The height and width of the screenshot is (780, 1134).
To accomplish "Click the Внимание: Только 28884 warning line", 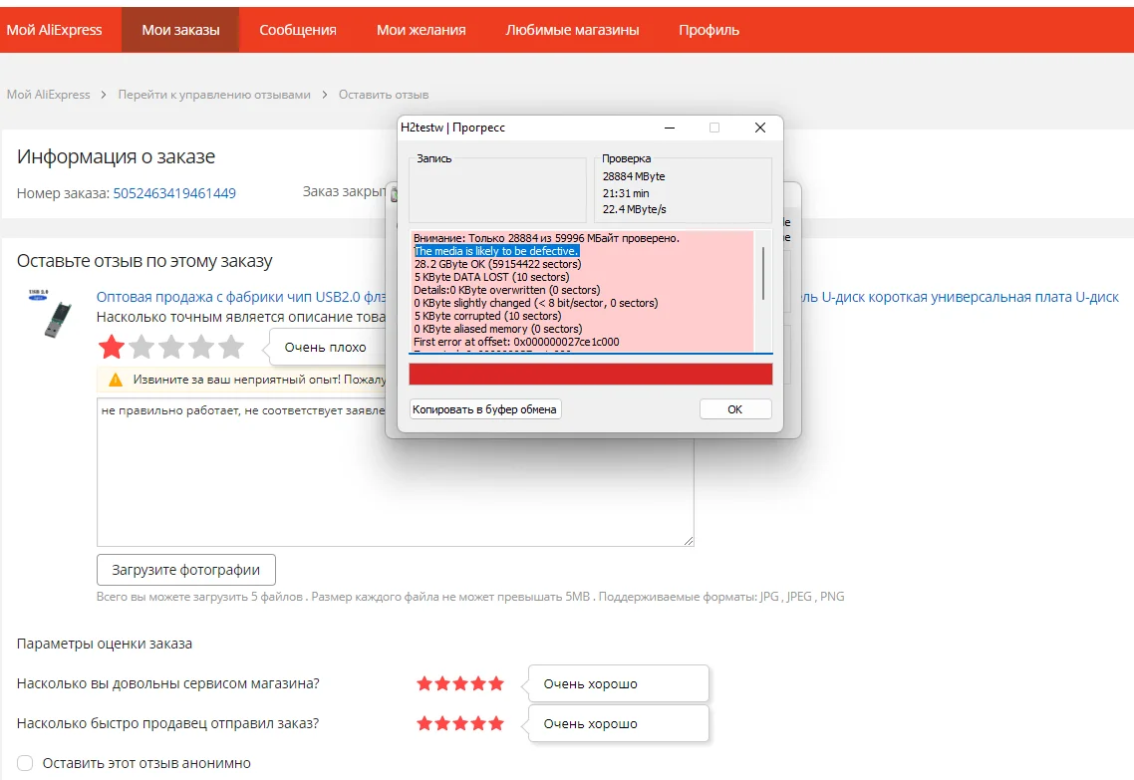I will tap(547, 238).
